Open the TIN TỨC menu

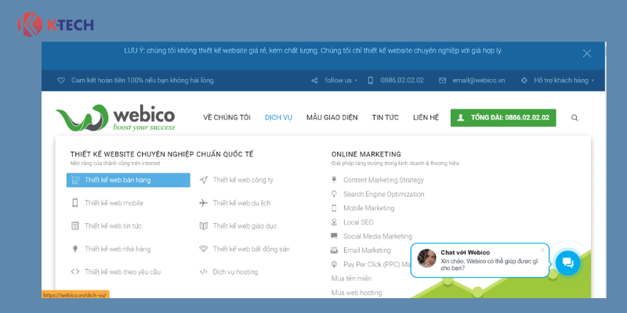coord(385,117)
